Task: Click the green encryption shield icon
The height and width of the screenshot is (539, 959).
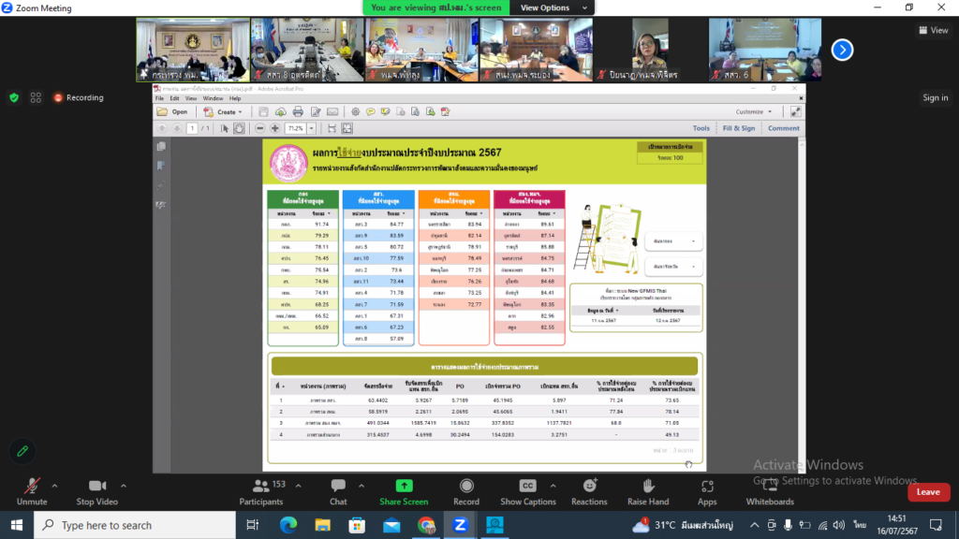Action: pyautogui.click(x=14, y=97)
